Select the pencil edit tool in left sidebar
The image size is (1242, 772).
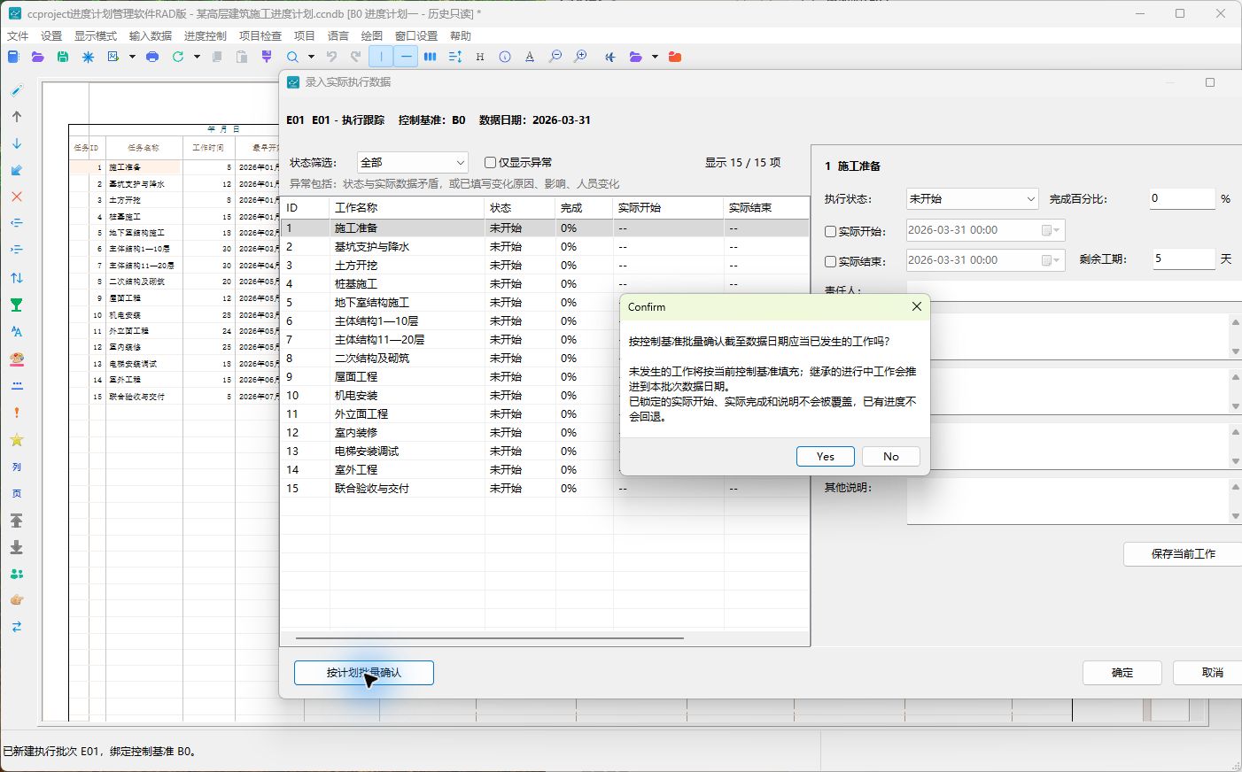tap(17, 89)
